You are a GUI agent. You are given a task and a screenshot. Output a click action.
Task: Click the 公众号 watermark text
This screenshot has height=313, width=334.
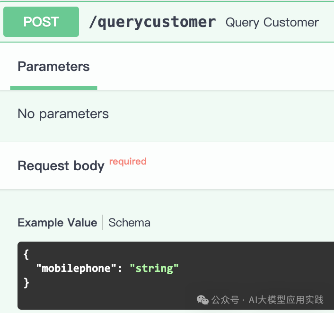[225, 300]
